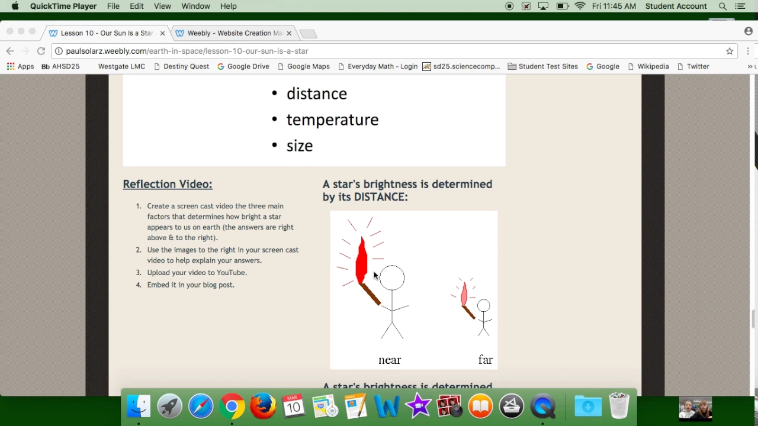This screenshot has width=758, height=426.
Task: Bookmark this page with star icon
Action: [x=730, y=51]
